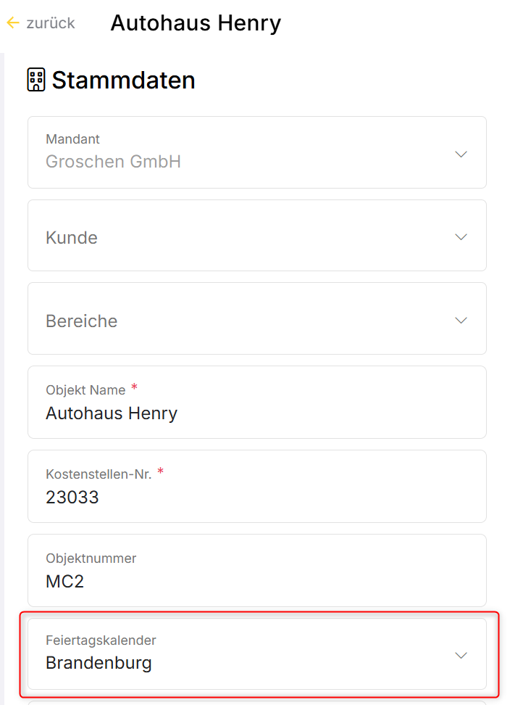Click the building icon beside Stammdaten
The image size is (523, 705).
pyautogui.click(x=36, y=80)
